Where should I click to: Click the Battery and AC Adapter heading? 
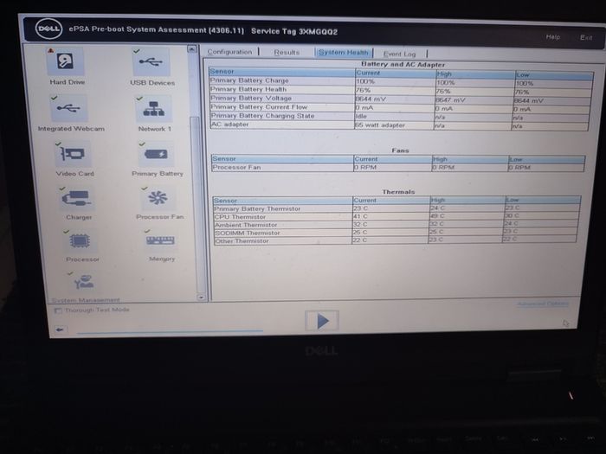coord(403,65)
